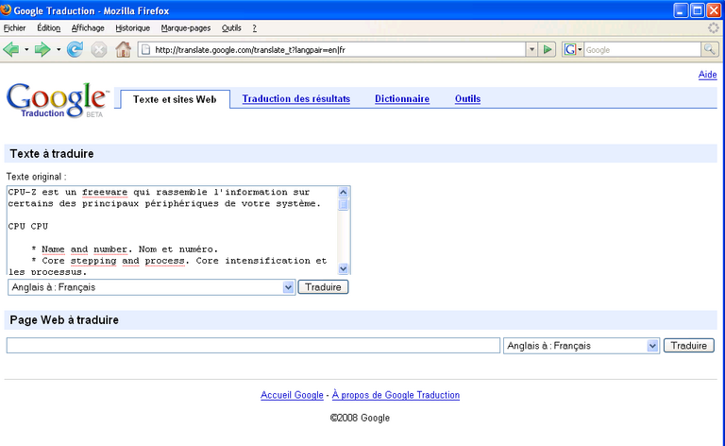Click the Google search engine icon
The height and width of the screenshot is (446, 725).
point(569,49)
